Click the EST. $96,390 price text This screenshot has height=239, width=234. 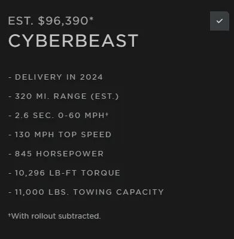point(51,21)
